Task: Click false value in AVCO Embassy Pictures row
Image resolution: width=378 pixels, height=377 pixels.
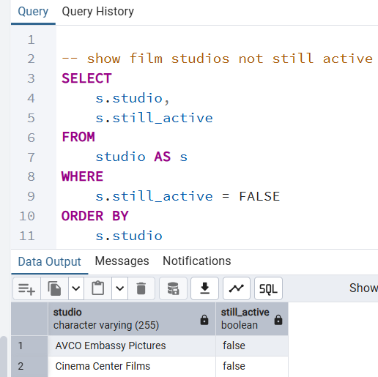Action: (252, 346)
